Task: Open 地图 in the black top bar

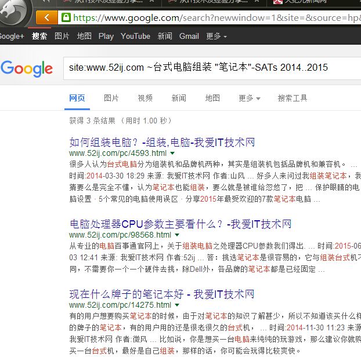Action: (84, 36)
